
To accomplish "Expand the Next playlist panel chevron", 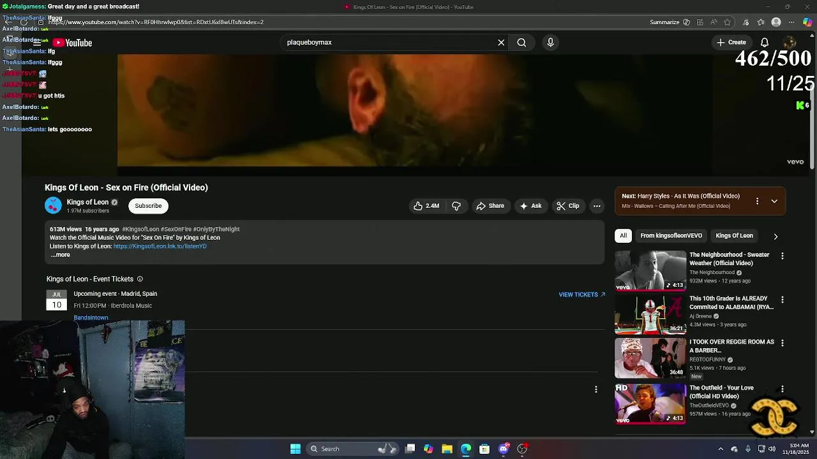I will click(774, 201).
